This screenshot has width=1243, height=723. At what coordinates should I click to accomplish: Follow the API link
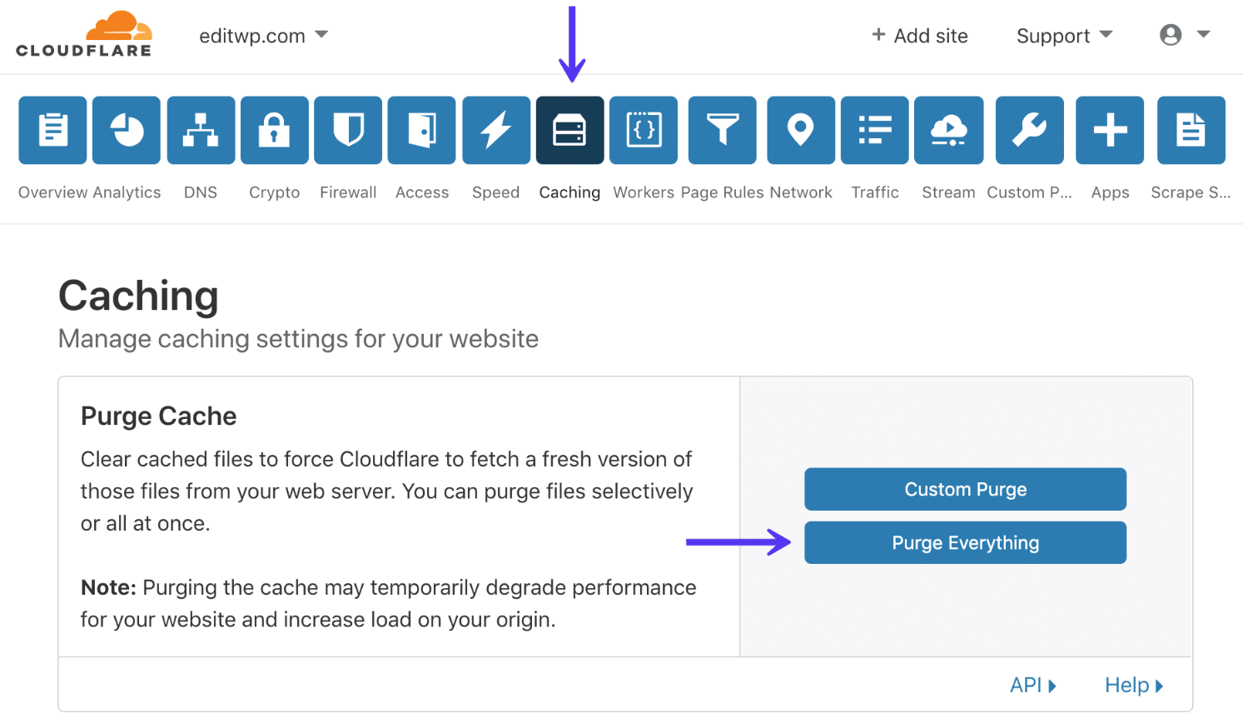tap(1032, 684)
